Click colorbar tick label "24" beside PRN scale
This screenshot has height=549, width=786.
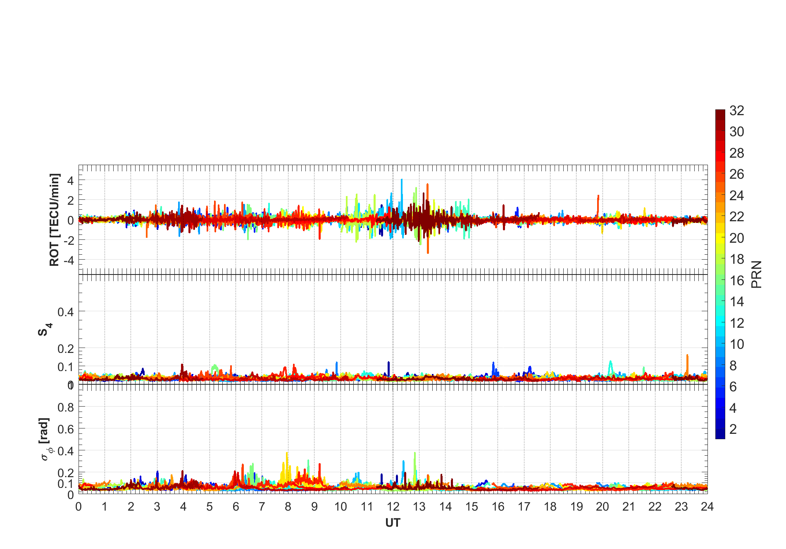click(737, 196)
